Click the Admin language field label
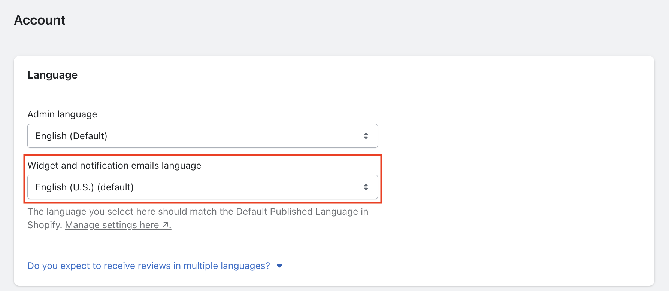 pos(62,114)
